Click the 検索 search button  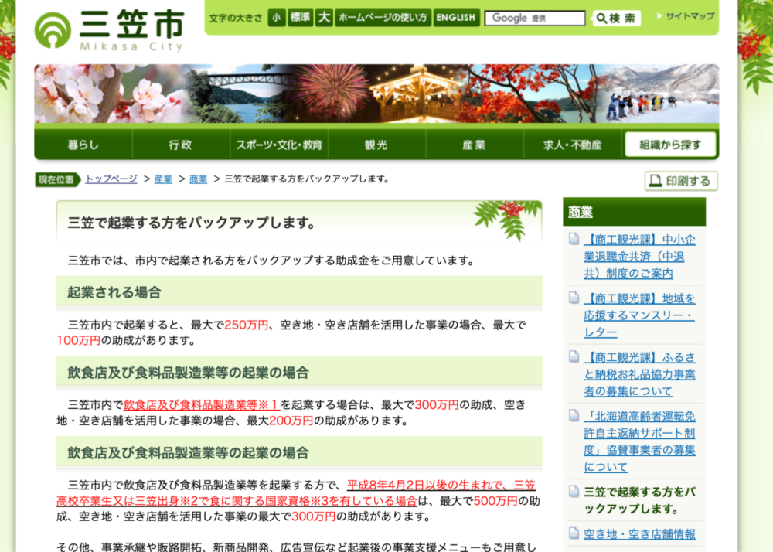tap(616, 19)
